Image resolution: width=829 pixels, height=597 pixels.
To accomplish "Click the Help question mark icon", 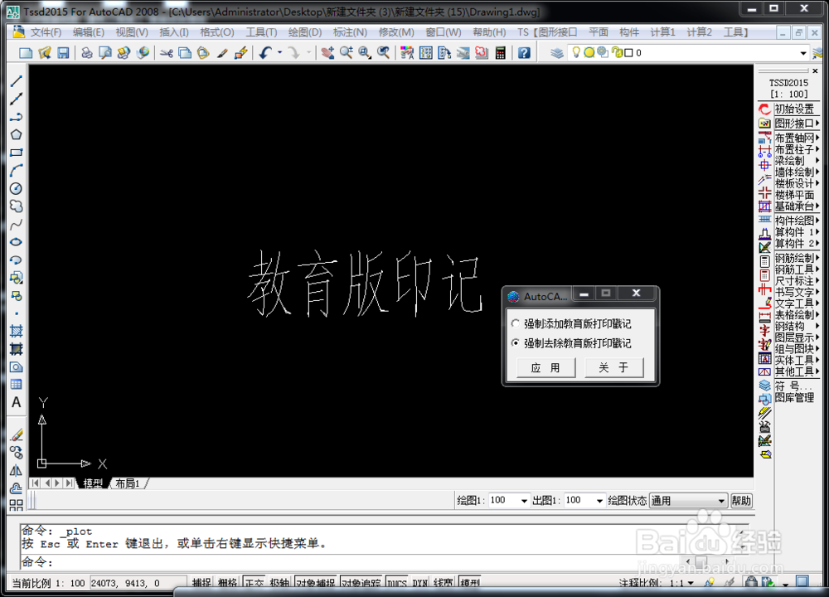I will coord(524,53).
